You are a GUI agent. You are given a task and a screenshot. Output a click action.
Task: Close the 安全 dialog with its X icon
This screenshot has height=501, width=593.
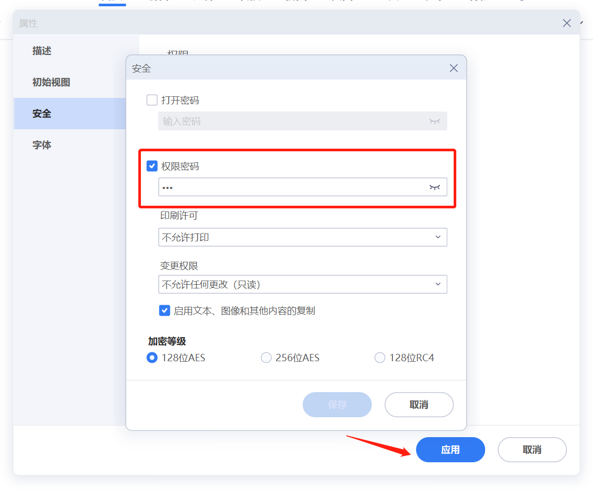(x=453, y=68)
